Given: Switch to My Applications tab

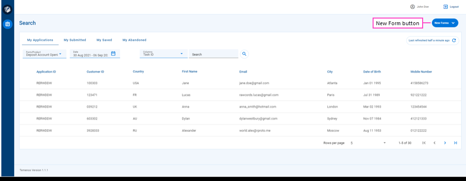Looking at the screenshot, I should click(40, 40).
